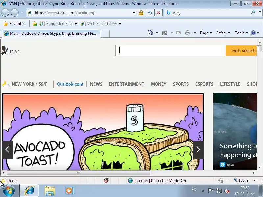Click the Refresh page icon
263x197 pixels.
150,13
